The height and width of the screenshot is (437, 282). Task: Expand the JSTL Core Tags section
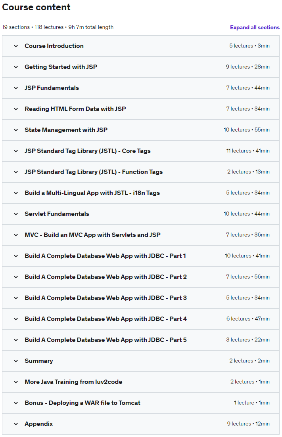(87, 151)
